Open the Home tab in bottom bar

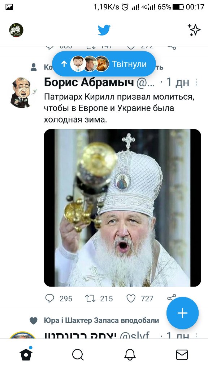26,354
